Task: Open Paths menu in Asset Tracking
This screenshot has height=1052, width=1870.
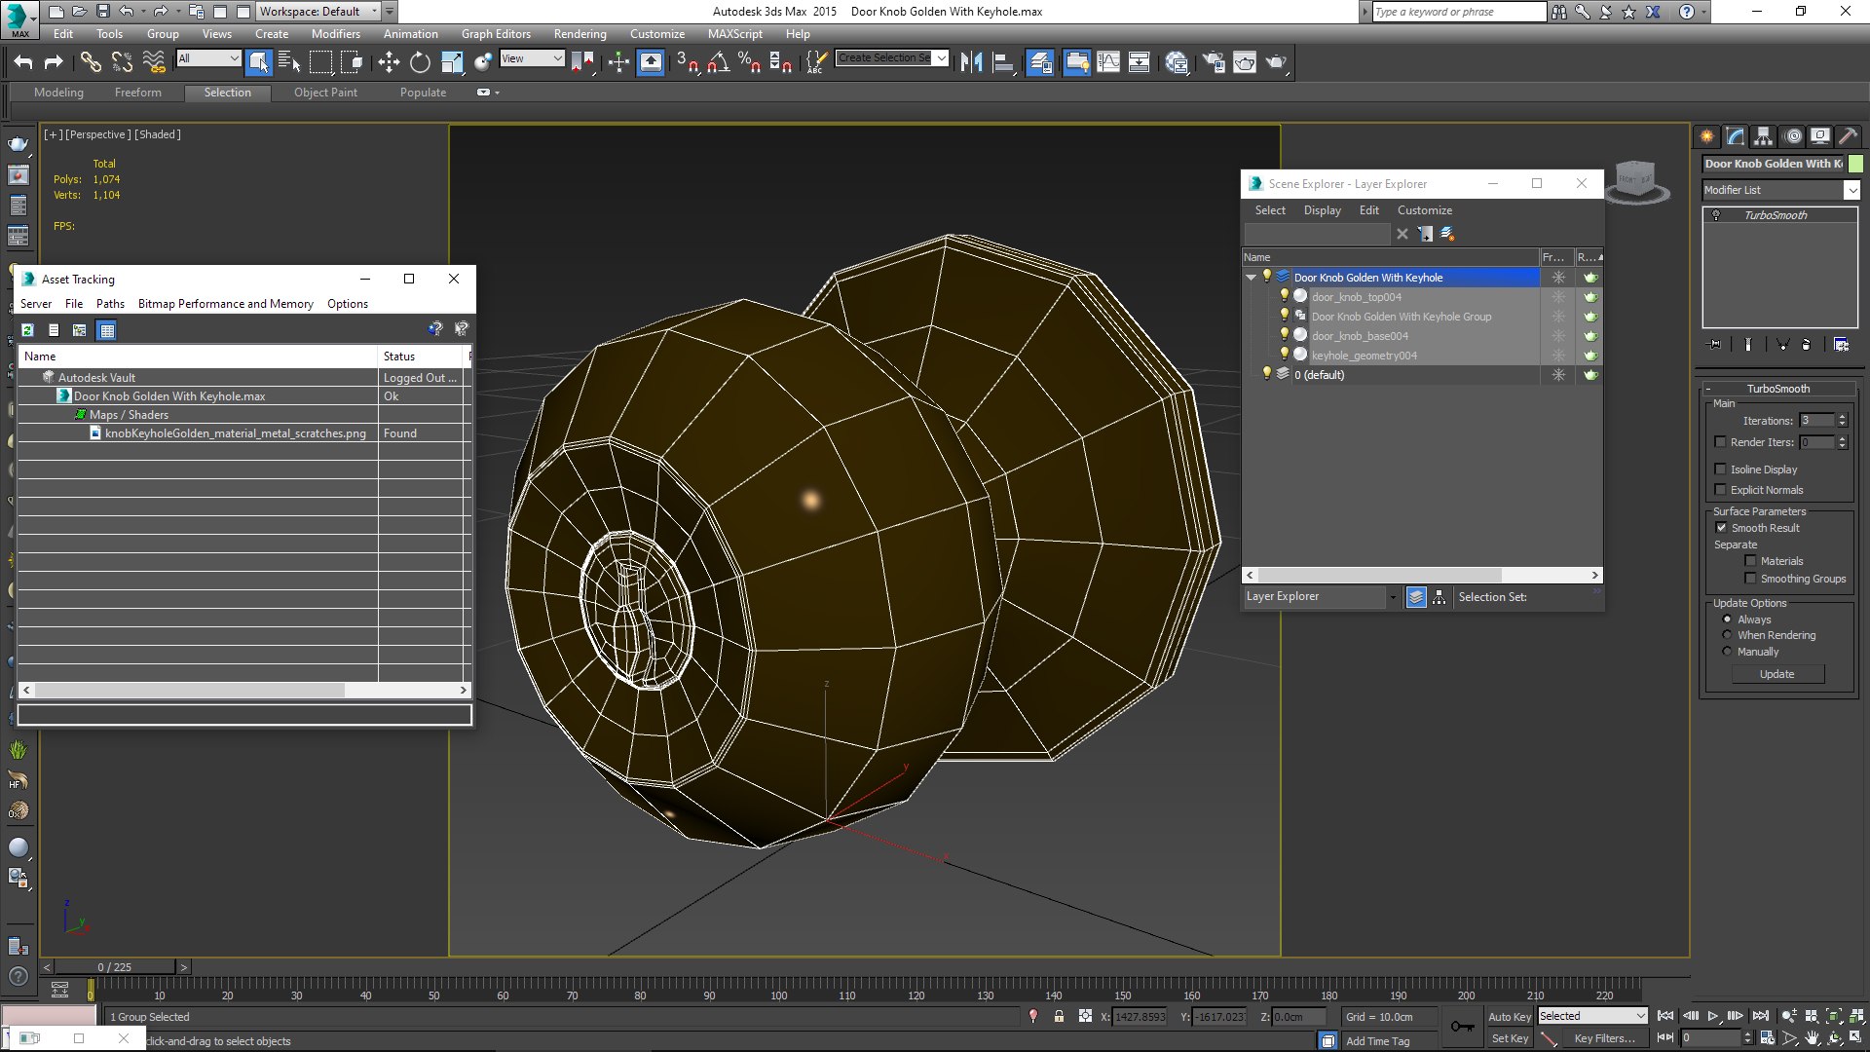Action: click(x=110, y=304)
